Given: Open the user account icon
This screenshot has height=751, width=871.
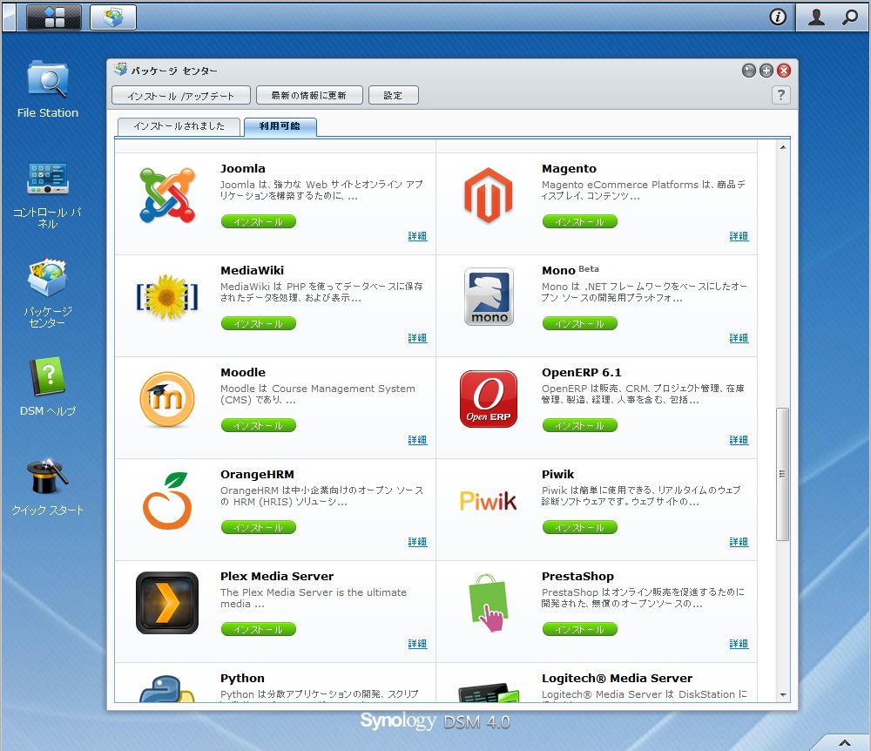Looking at the screenshot, I should (816, 17).
